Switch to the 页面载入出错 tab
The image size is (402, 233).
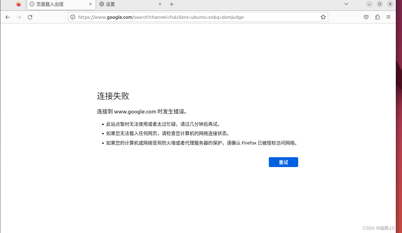click(61, 4)
